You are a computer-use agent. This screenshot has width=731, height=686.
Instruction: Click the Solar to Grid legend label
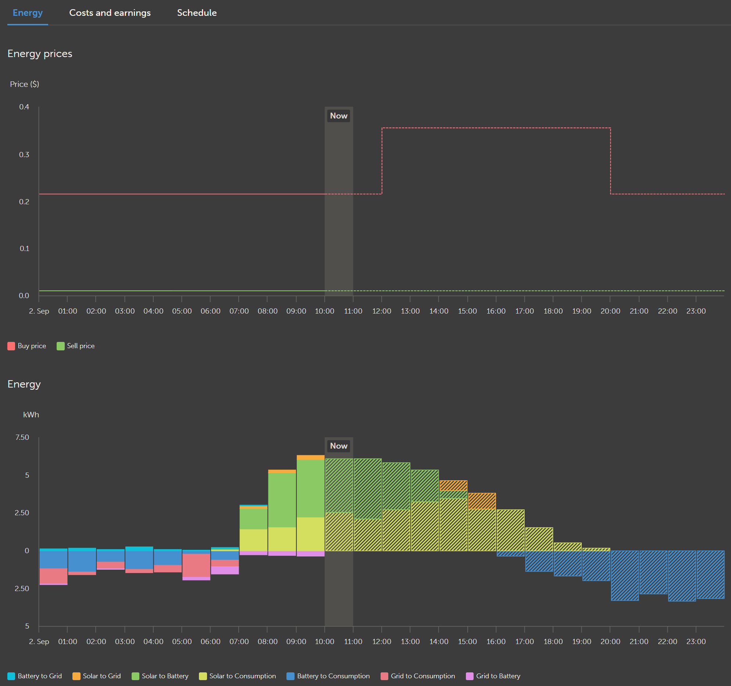click(102, 676)
